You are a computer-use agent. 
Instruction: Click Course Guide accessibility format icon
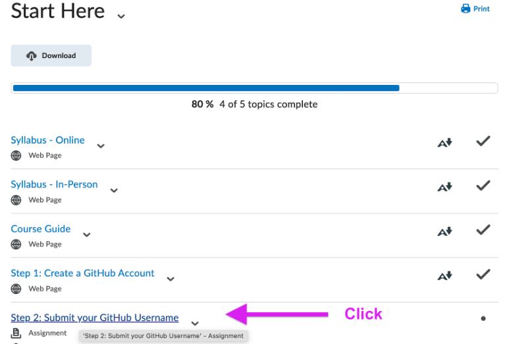tap(445, 231)
